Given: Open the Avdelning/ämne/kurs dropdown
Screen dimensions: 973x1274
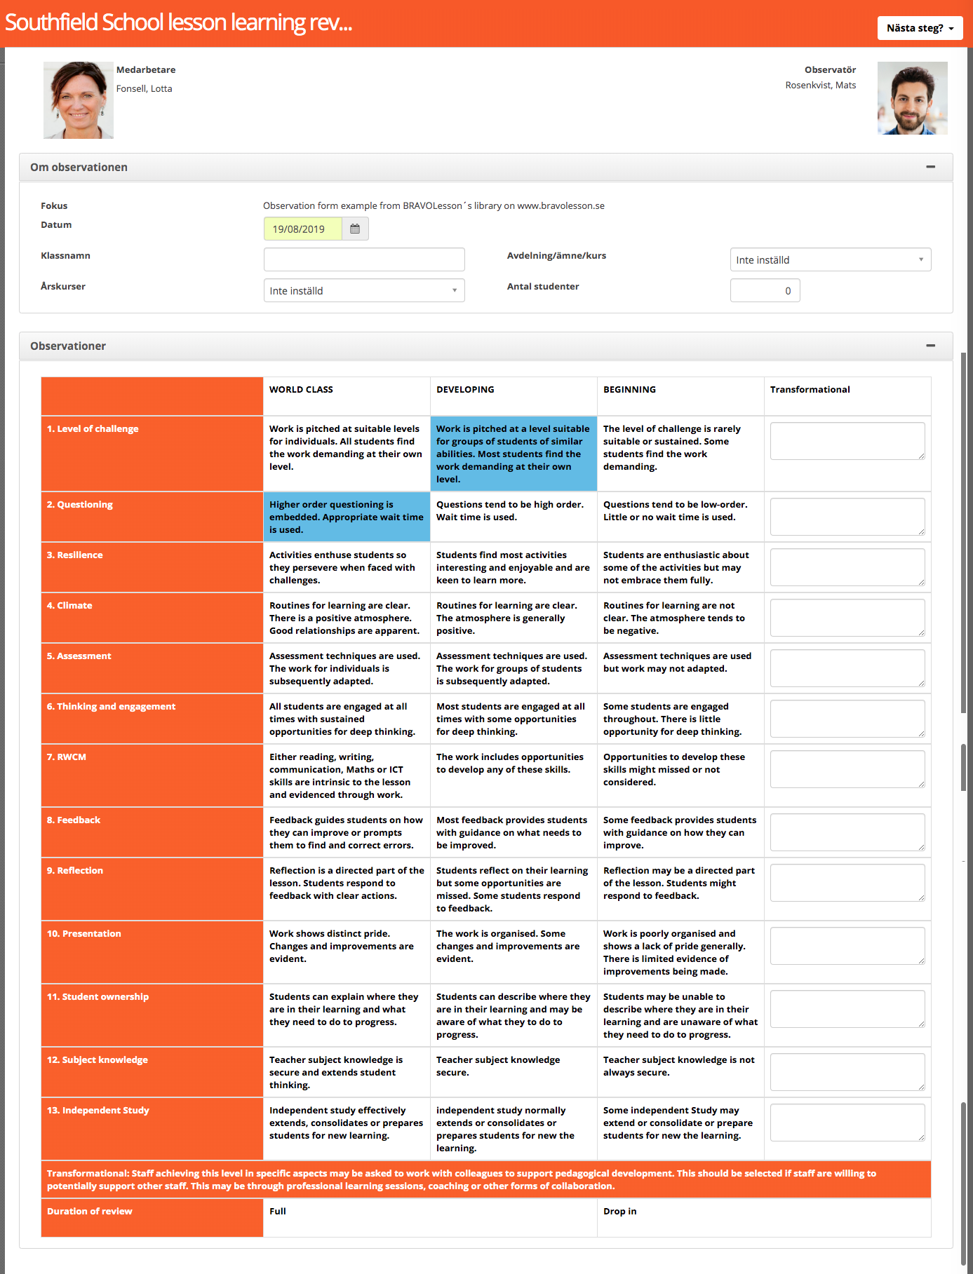Looking at the screenshot, I should pyautogui.click(x=830, y=259).
